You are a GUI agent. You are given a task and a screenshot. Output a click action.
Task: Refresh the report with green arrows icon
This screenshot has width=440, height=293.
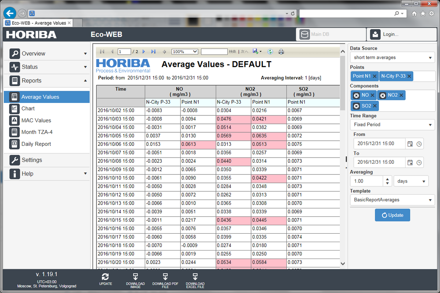[270, 52]
